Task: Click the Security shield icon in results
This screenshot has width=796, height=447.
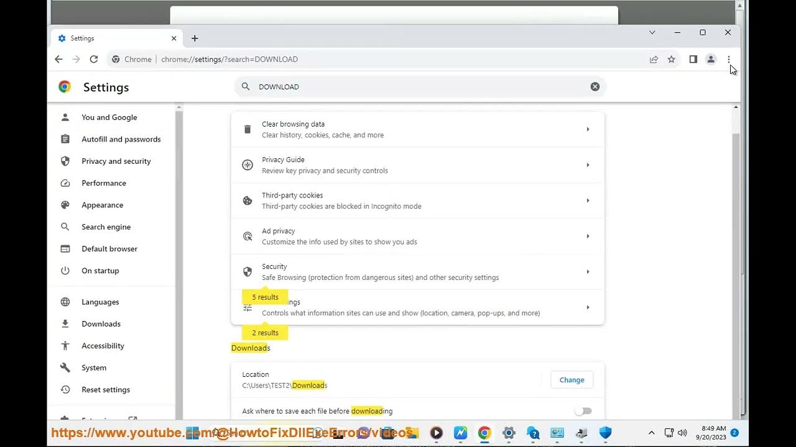Action: [248, 271]
